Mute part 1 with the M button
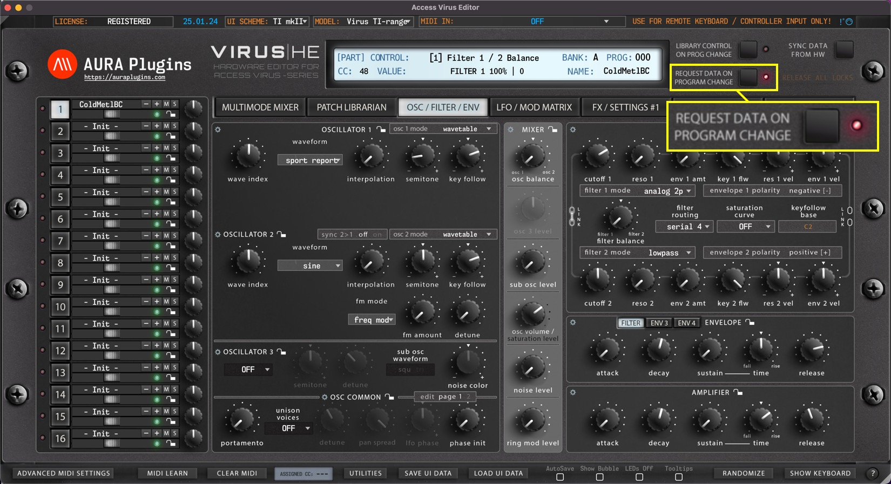 tap(166, 104)
